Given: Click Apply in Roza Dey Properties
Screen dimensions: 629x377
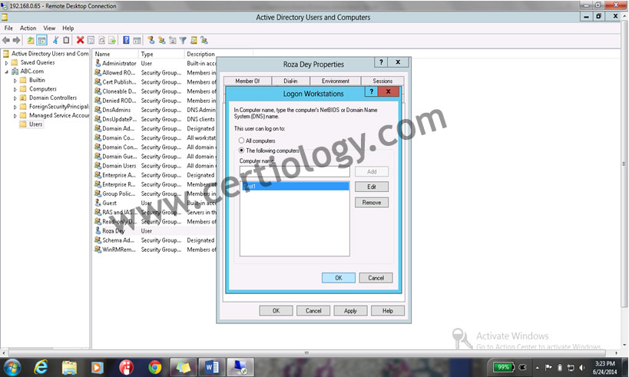Looking at the screenshot, I should 350,311.
